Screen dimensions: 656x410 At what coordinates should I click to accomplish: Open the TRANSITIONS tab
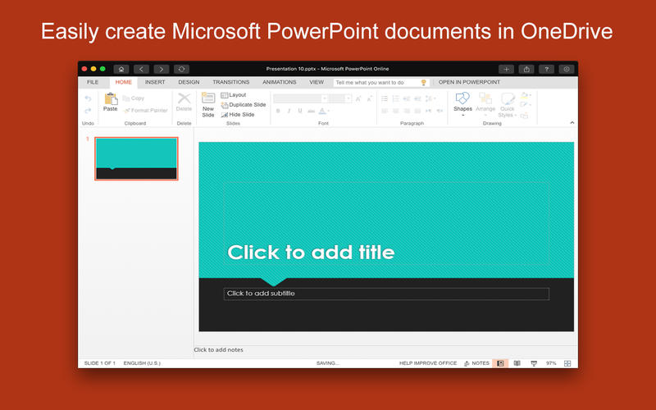(x=231, y=83)
